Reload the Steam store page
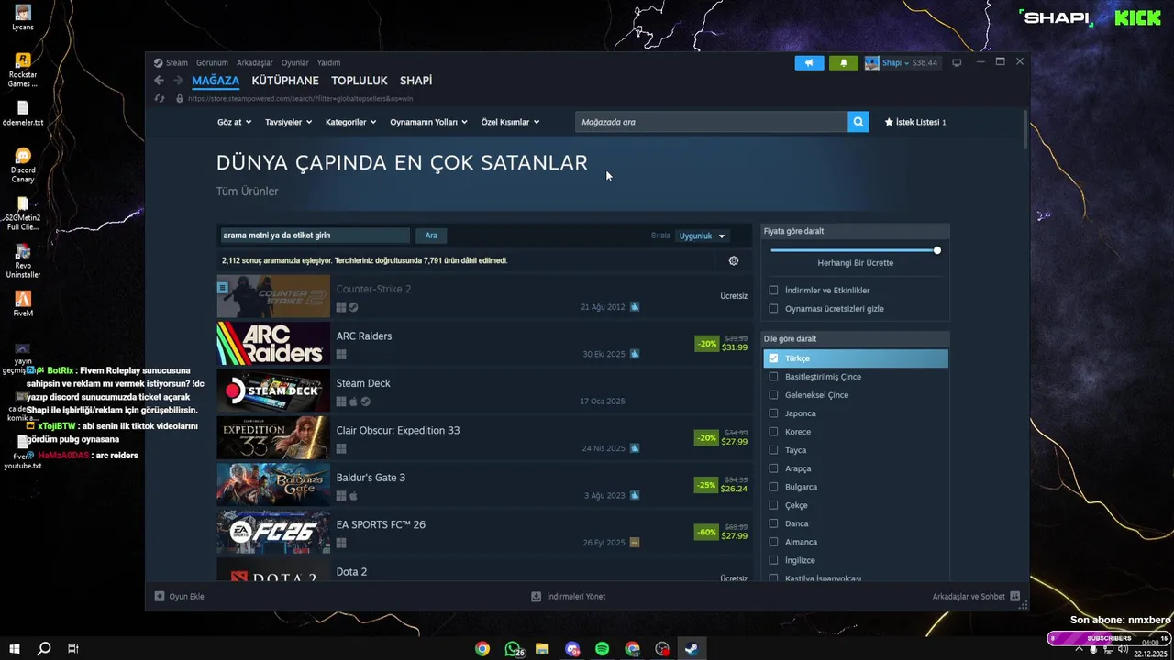The width and height of the screenshot is (1174, 660). (x=160, y=98)
